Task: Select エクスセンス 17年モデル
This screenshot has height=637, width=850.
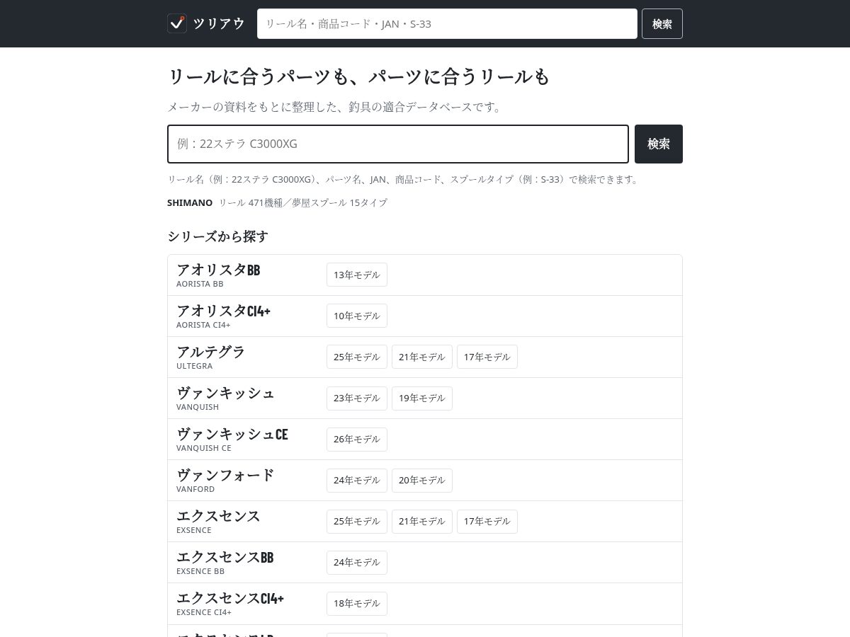Action: click(487, 521)
